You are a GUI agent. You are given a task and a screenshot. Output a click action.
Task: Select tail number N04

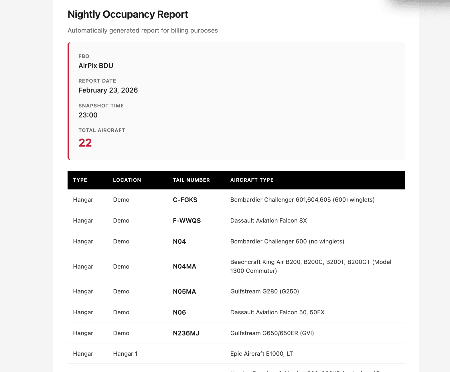[x=179, y=241]
